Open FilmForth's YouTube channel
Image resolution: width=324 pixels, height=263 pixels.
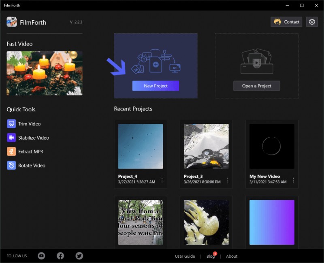41,256
